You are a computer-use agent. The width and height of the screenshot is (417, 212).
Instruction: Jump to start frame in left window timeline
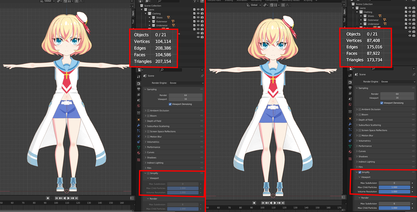[57, 198]
